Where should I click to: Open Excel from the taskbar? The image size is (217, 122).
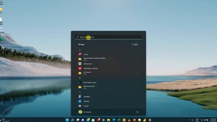[119, 120]
